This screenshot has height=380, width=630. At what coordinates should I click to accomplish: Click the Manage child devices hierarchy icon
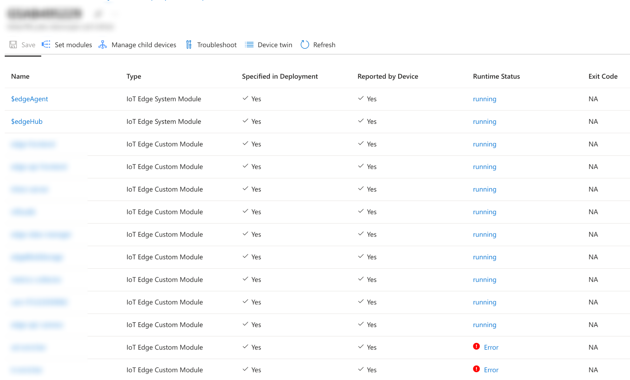coord(102,44)
